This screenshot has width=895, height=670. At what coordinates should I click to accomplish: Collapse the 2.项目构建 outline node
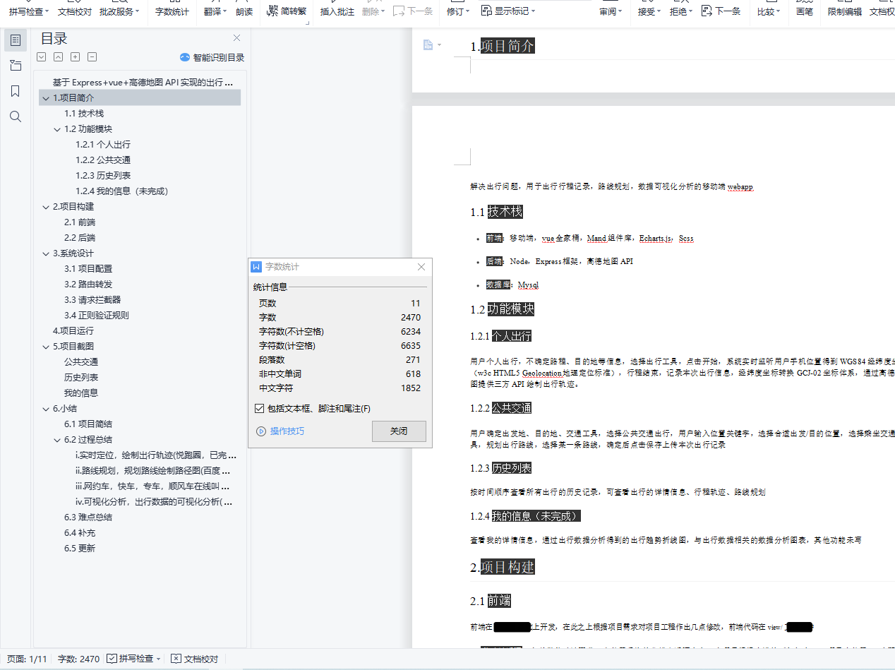[46, 207]
